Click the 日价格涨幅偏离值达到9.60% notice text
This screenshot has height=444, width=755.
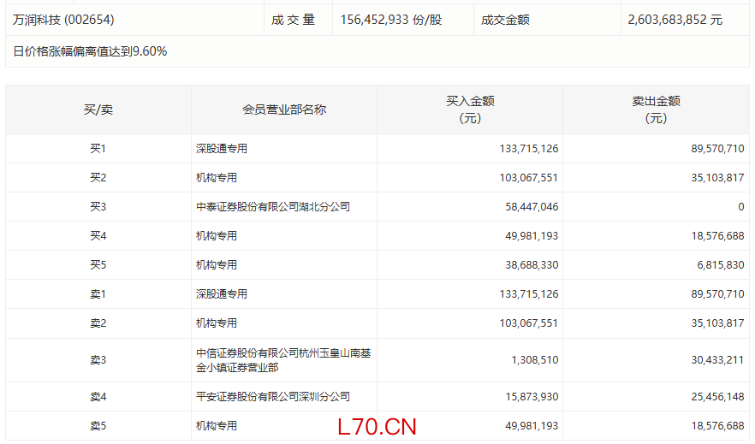[x=91, y=51]
